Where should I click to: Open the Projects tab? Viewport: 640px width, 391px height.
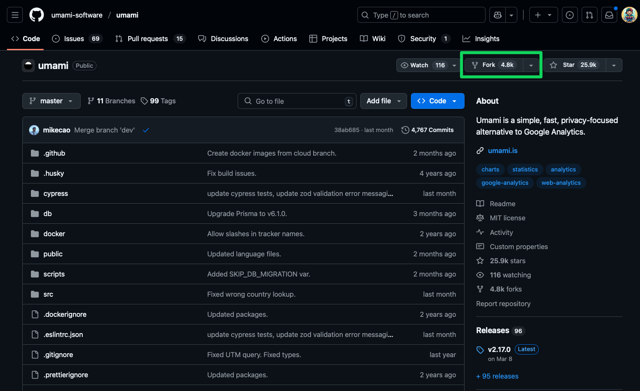328,39
